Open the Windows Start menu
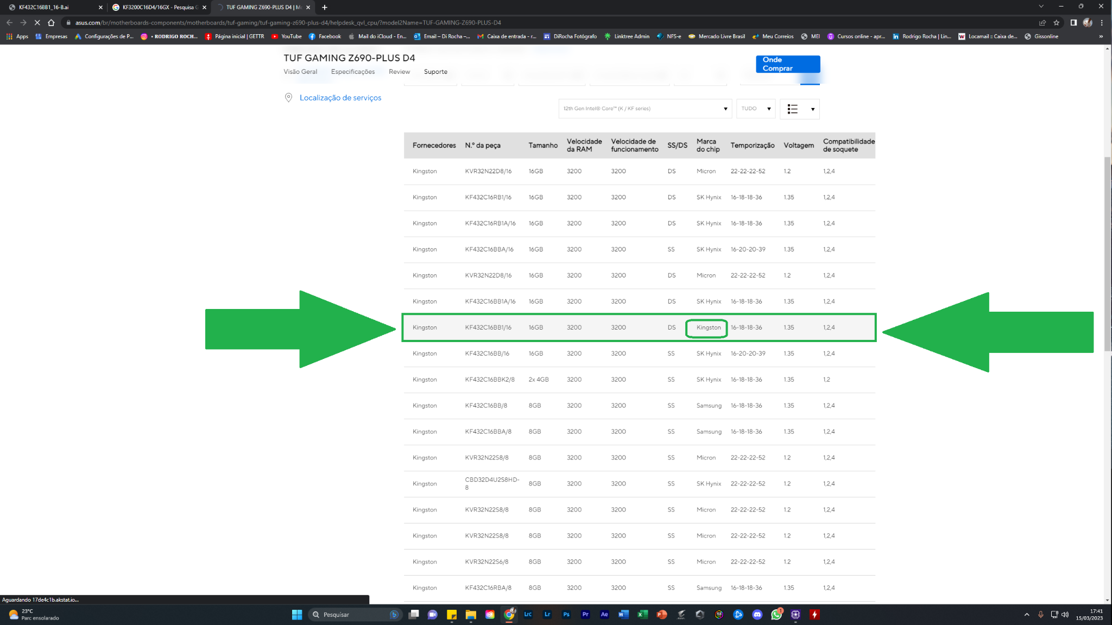Image resolution: width=1112 pixels, height=625 pixels. [297, 614]
